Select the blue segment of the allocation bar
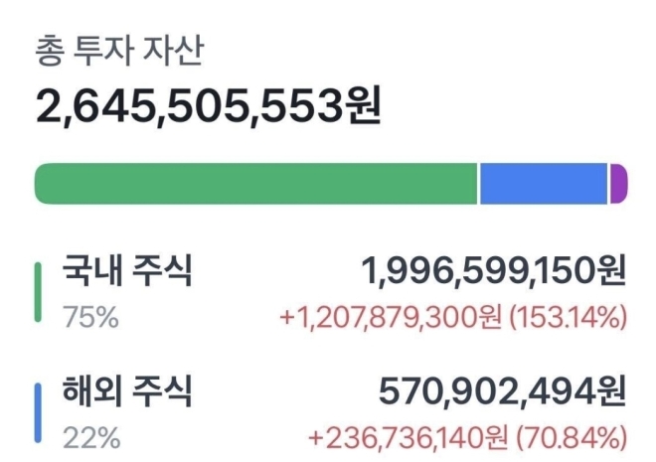656x462 pixels. click(544, 184)
